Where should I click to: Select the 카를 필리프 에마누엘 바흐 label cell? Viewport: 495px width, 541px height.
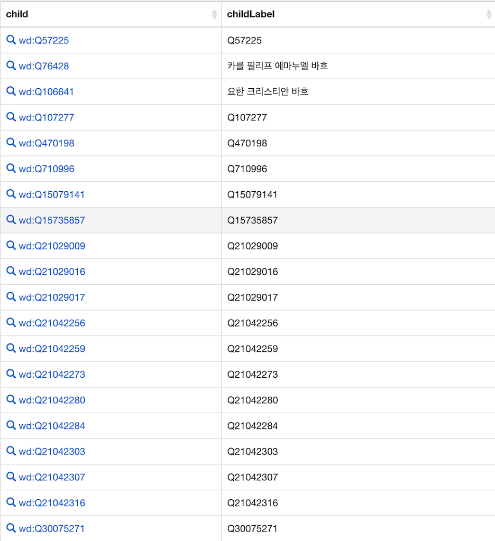click(278, 66)
